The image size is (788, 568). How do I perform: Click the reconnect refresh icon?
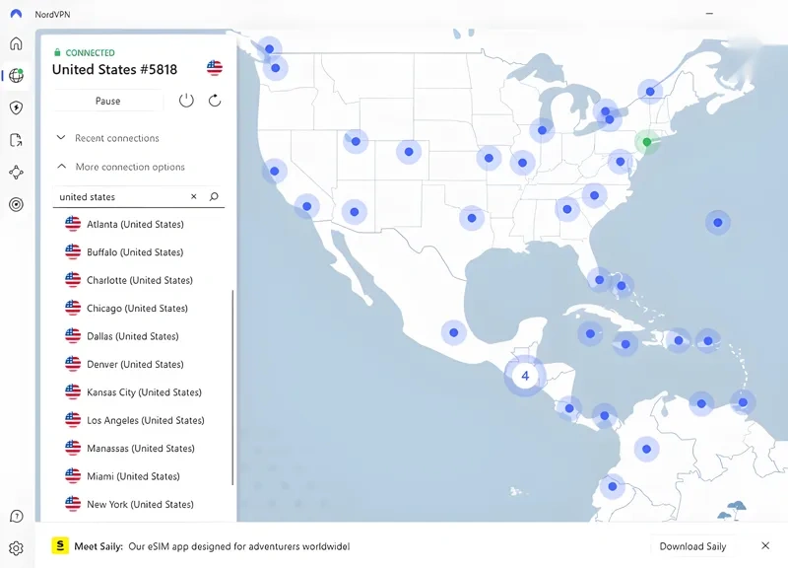coord(215,101)
